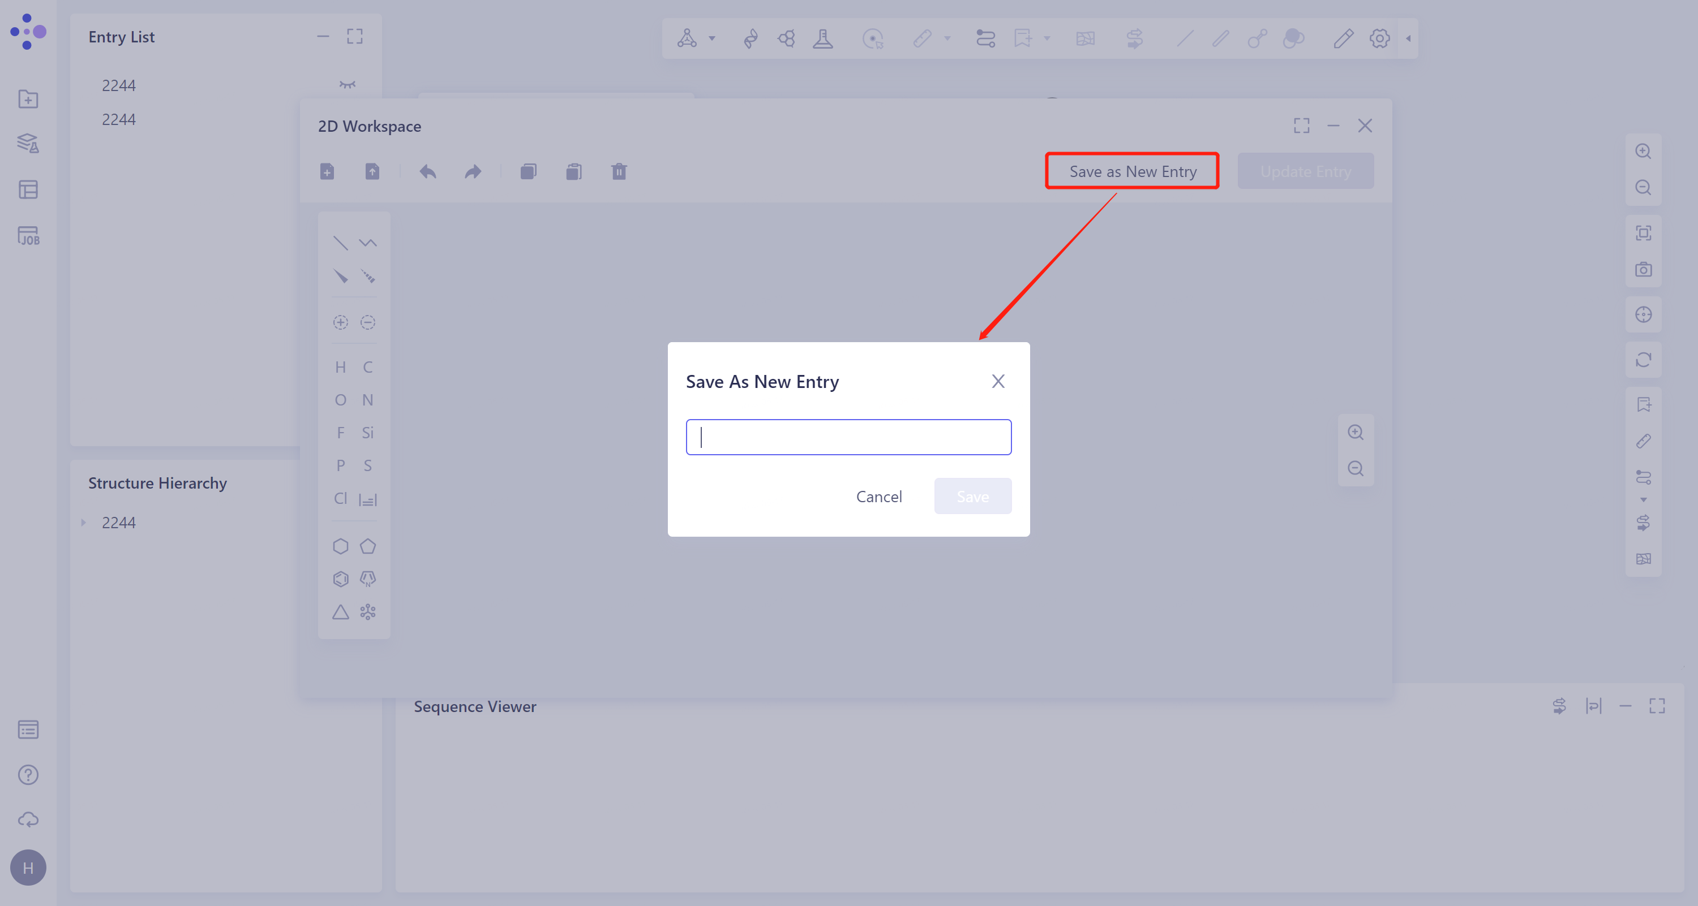Open dropdown arrow beside molecule build tool

point(712,38)
